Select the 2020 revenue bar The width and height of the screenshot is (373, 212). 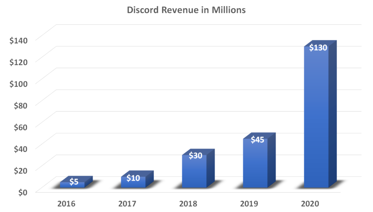(318, 117)
